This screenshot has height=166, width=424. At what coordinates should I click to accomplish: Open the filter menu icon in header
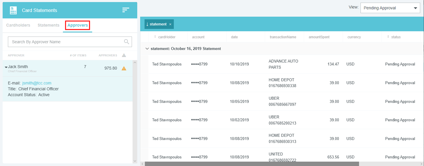[x=126, y=10]
